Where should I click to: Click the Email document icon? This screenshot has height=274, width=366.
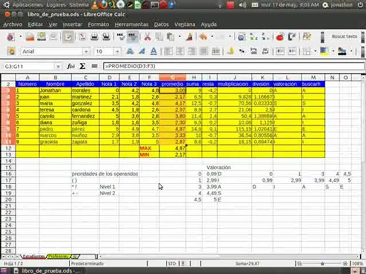(53, 37)
